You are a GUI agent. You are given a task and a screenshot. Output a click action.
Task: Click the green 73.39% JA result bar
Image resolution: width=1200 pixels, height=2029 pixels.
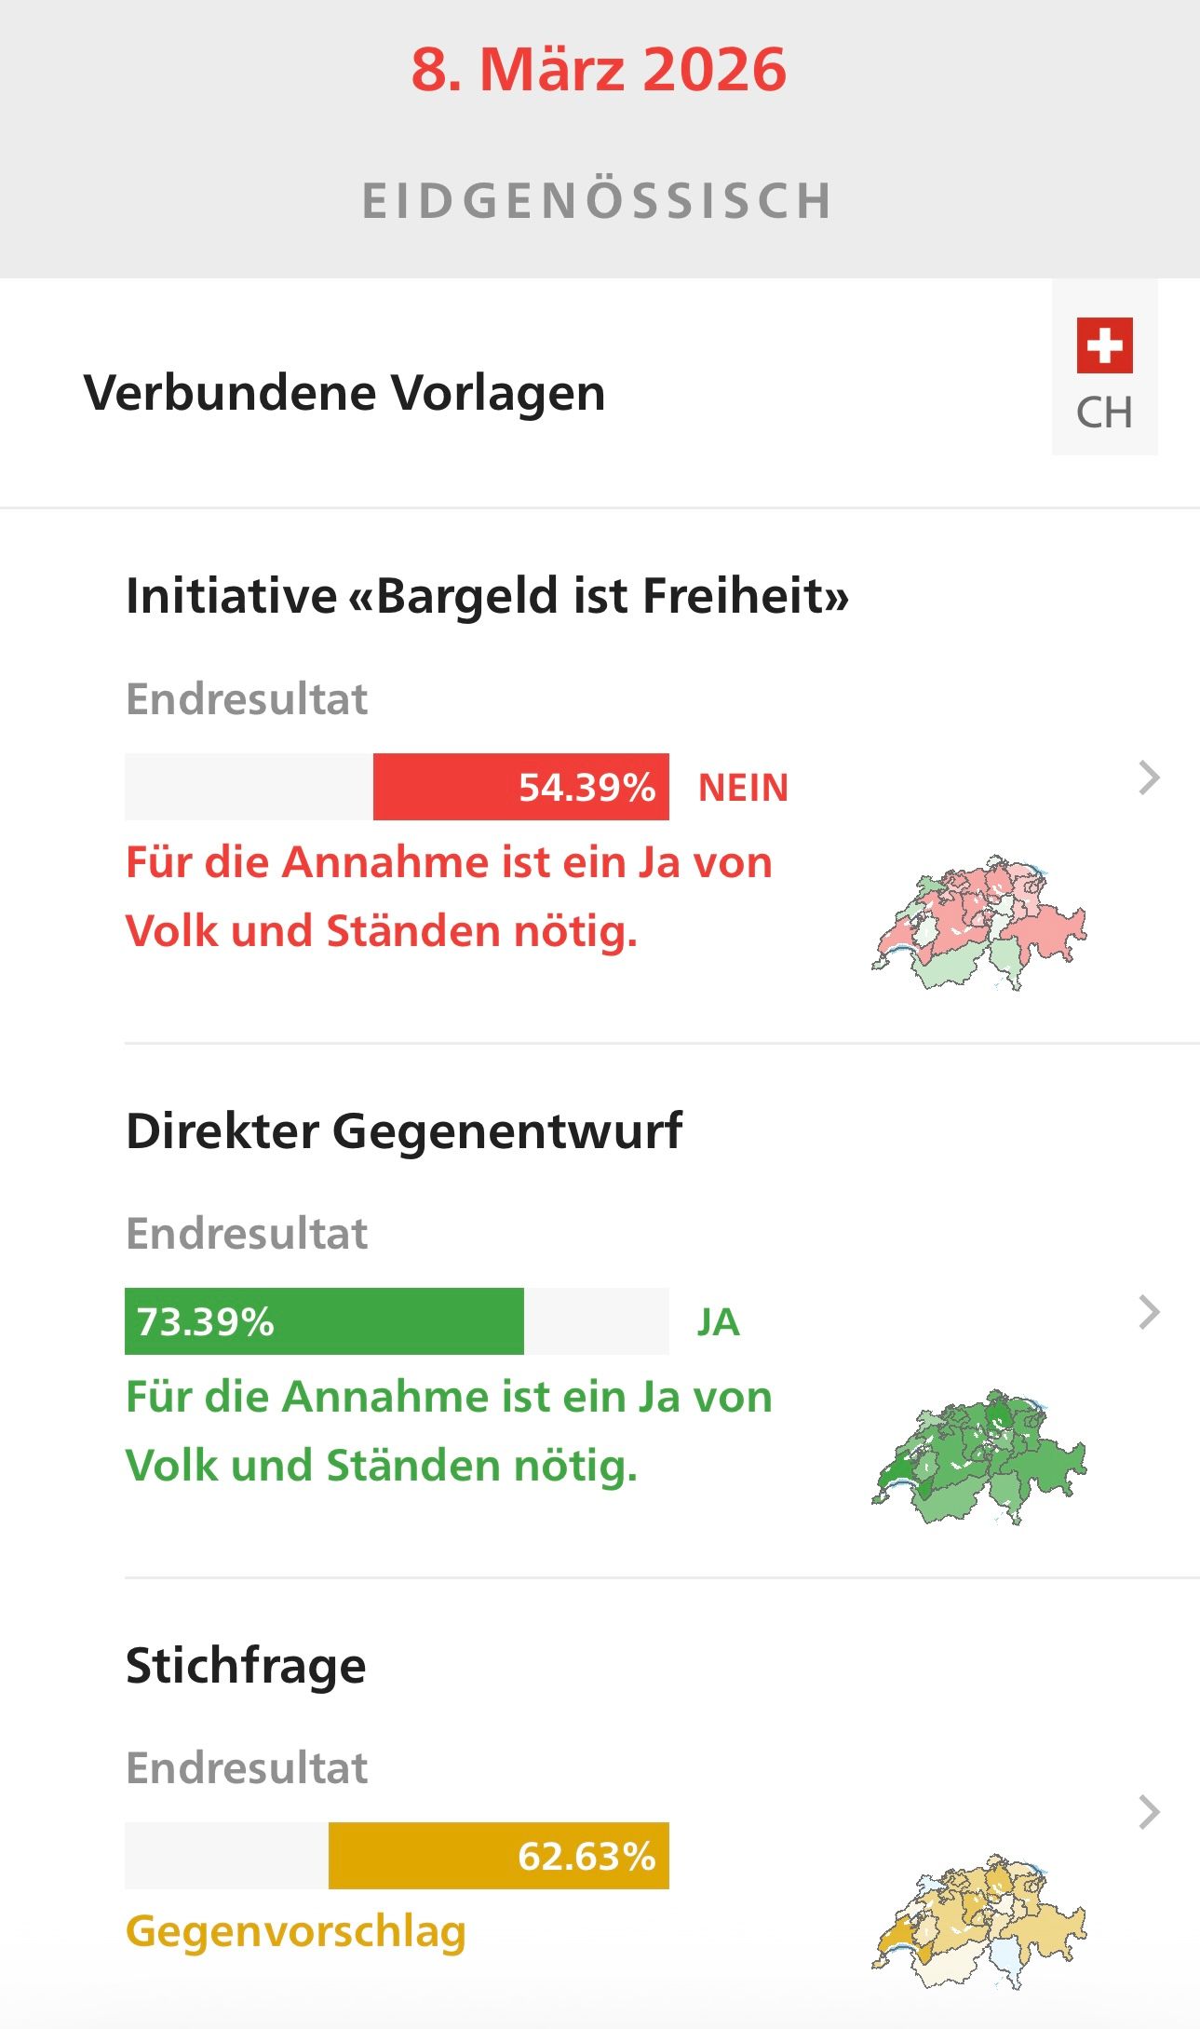pyautogui.click(x=324, y=1321)
